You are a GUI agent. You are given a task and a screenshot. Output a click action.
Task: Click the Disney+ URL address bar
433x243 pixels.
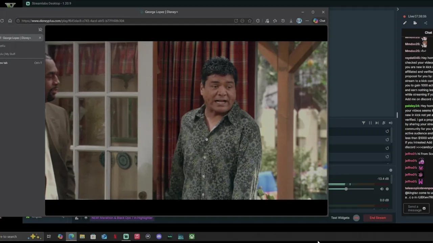(125, 21)
